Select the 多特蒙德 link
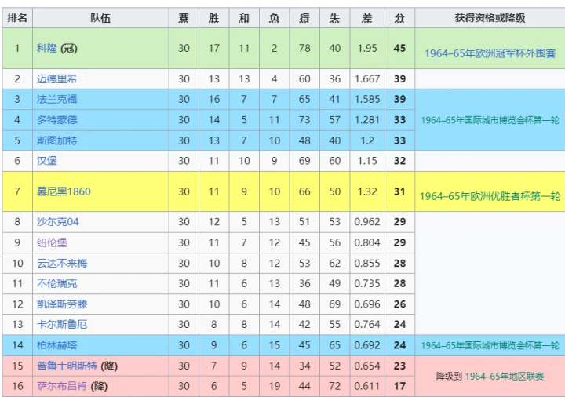Screen dimensions: 565x397 click(56, 120)
